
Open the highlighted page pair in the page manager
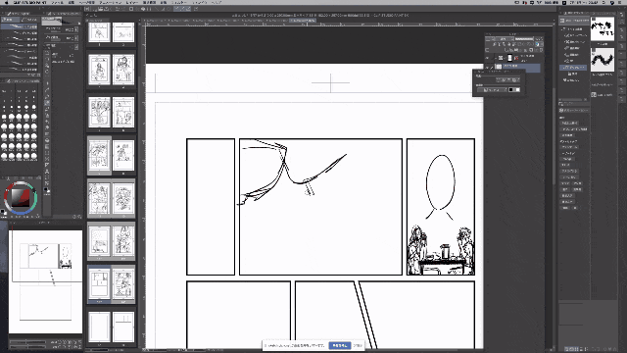(111, 284)
